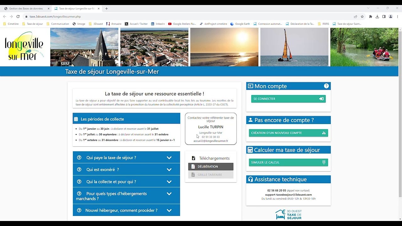Open the Chrome profile avatar icon
The width and height of the screenshot is (402, 226).
click(391, 17)
